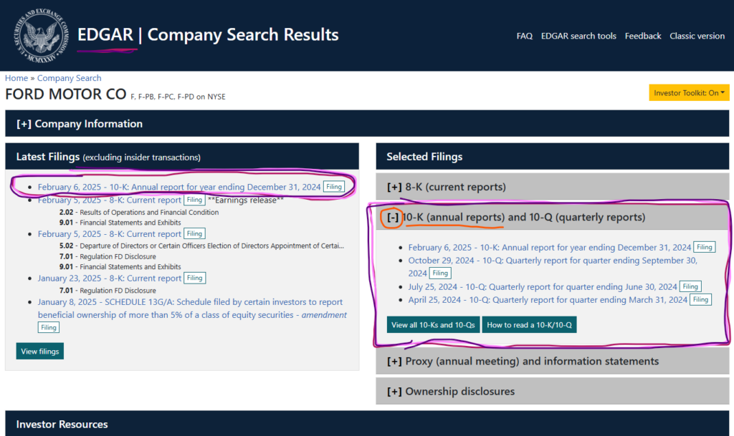Open the FAQ page
Viewport: 734px width, 436px height.
[524, 36]
